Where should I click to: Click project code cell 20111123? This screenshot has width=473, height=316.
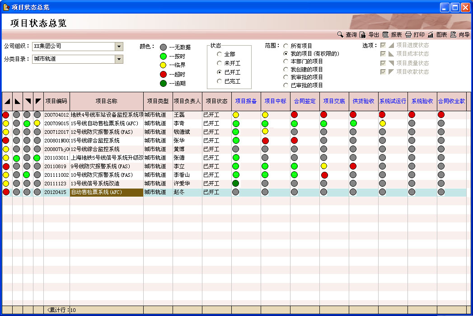click(56, 184)
